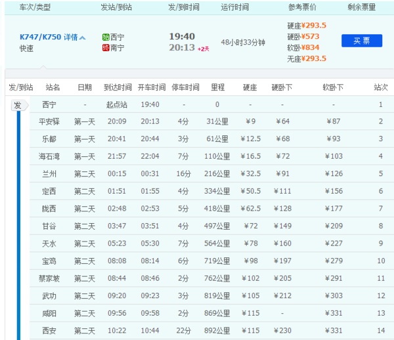This screenshot has height=340, width=394.
Task: Click the 892公里 mileage cell
Action: (217, 331)
